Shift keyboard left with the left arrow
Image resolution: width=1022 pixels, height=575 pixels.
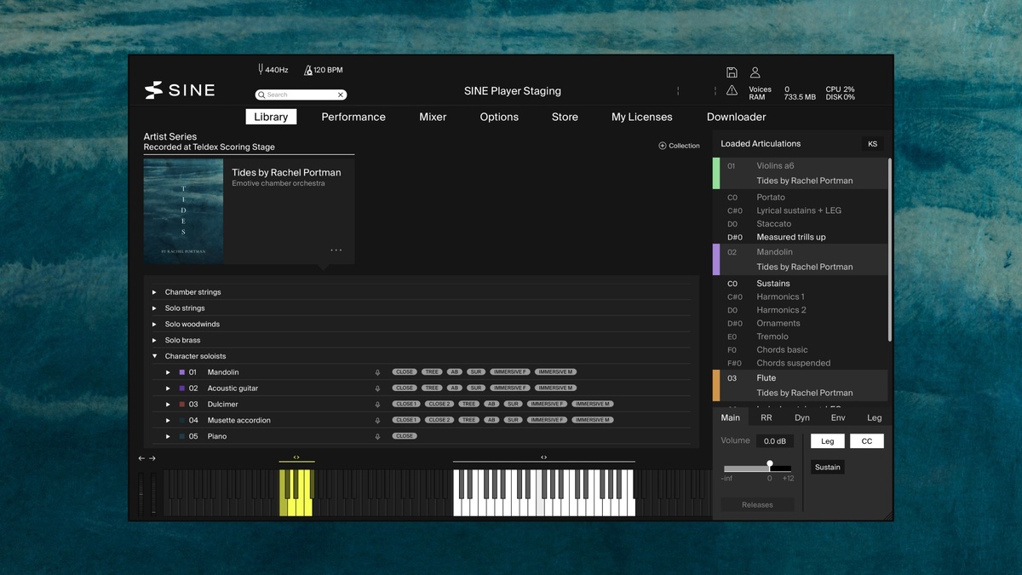click(x=141, y=458)
